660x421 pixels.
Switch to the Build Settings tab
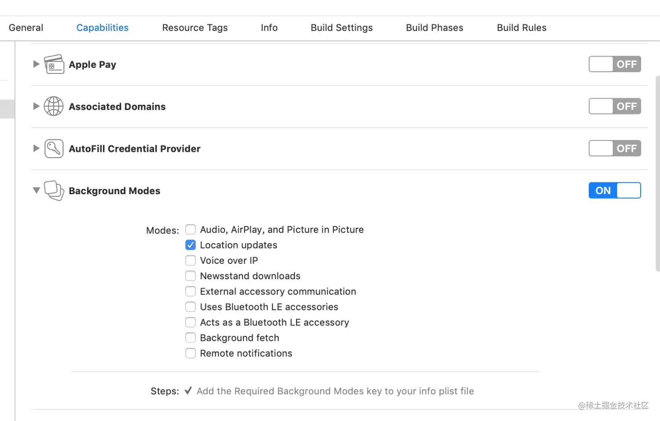point(341,28)
